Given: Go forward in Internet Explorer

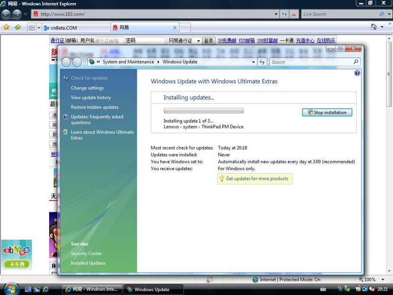Looking at the screenshot, I should 17,14.
